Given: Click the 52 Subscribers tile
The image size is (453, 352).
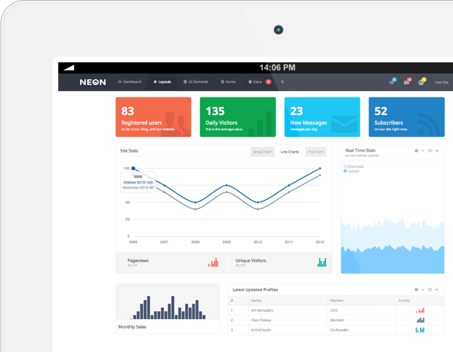Looking at the screenshot, I should click(407, 117).
